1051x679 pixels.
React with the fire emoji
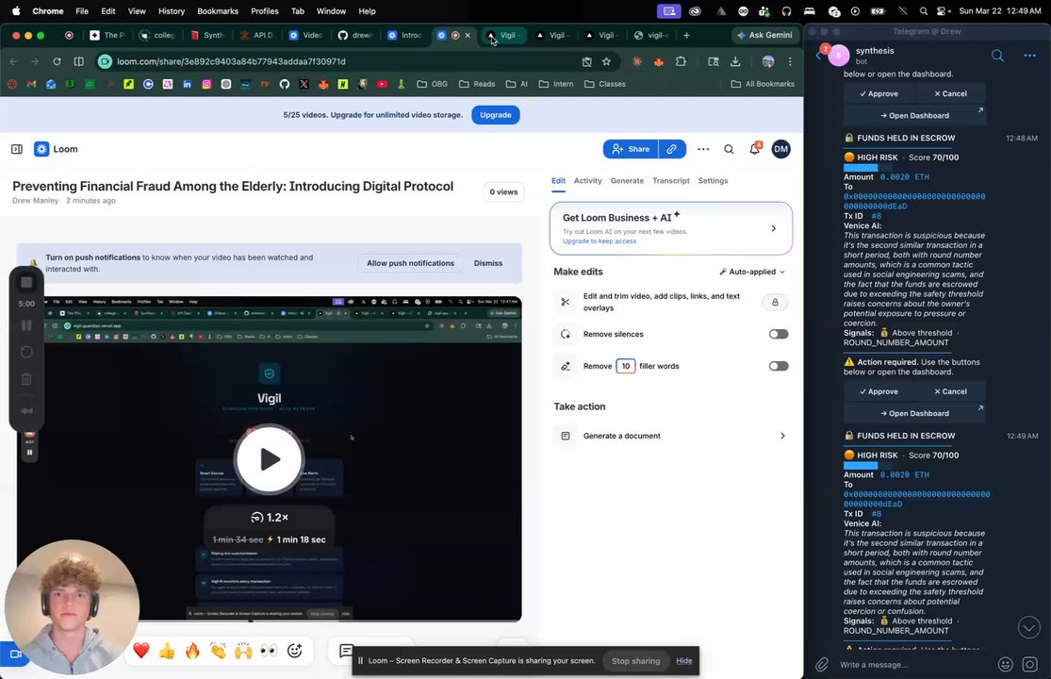tap(192, 650)
